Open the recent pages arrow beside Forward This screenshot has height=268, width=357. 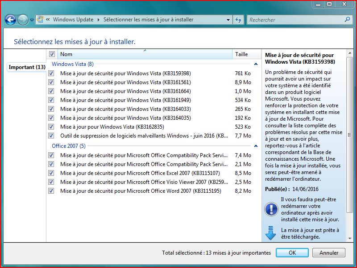32,20
